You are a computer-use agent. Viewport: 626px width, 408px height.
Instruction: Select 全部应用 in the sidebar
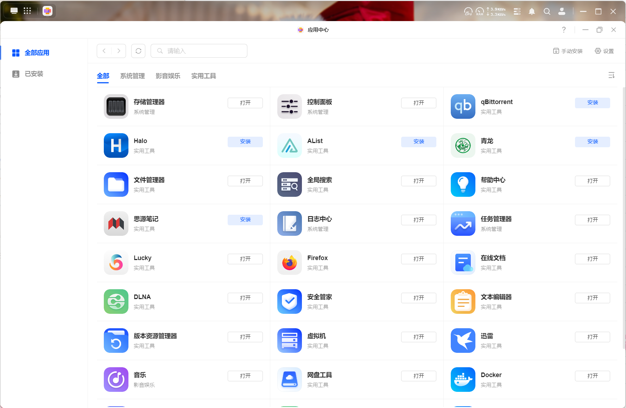click(44, 53)
